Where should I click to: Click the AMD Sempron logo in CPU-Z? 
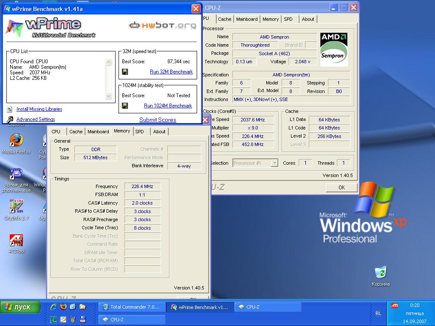(334, 49)
